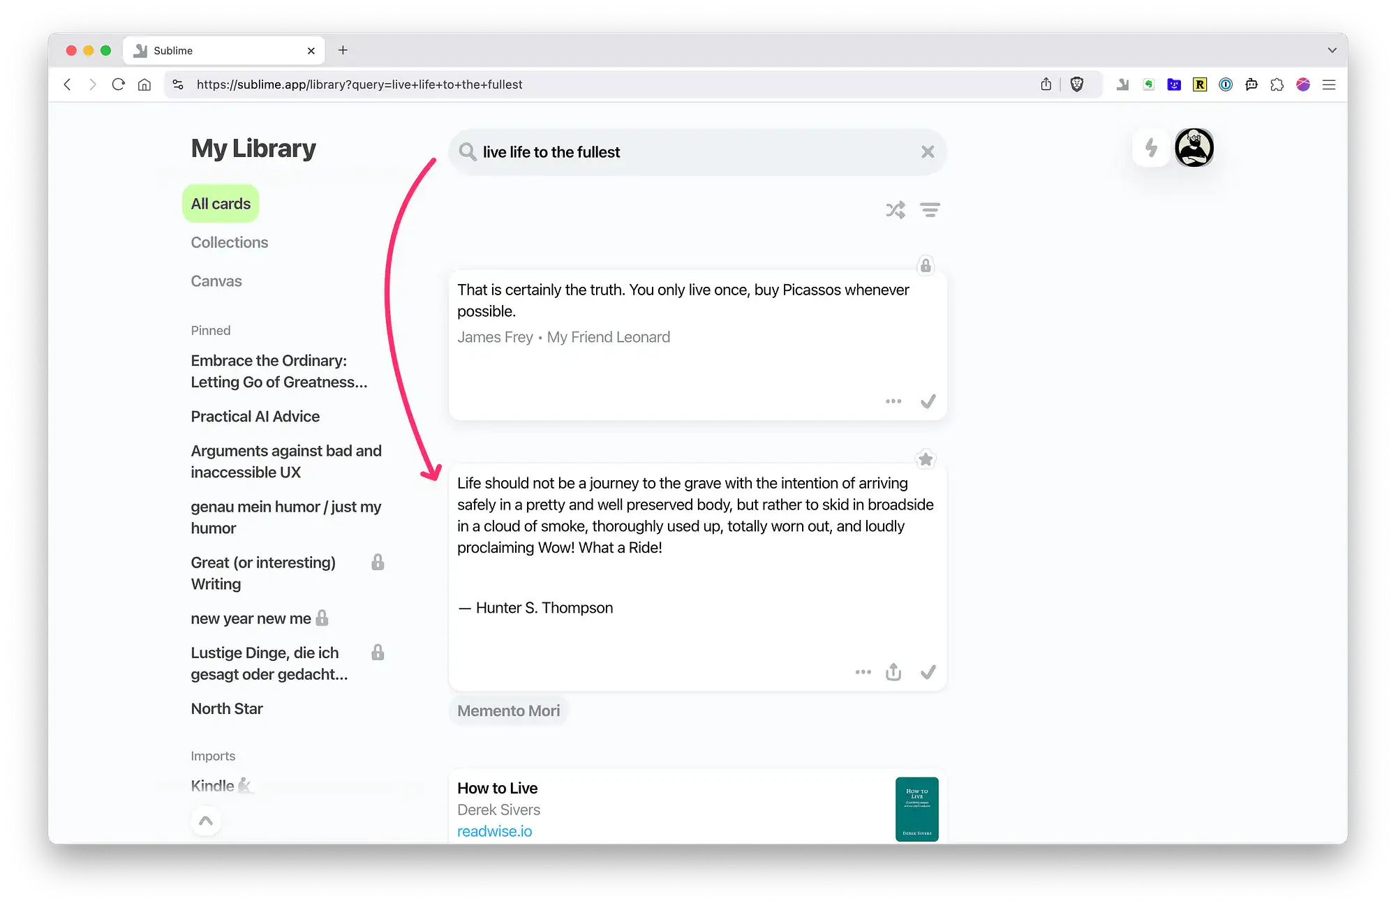The height and width of the screenshot is (908, 1396).
Task: Expand the browser tab list chevron
Action: 1332,50
